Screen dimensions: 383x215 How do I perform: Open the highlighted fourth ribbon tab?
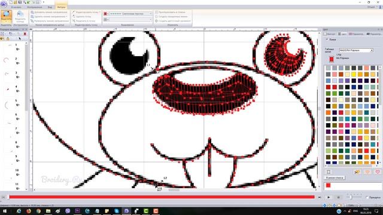point(61,7)
